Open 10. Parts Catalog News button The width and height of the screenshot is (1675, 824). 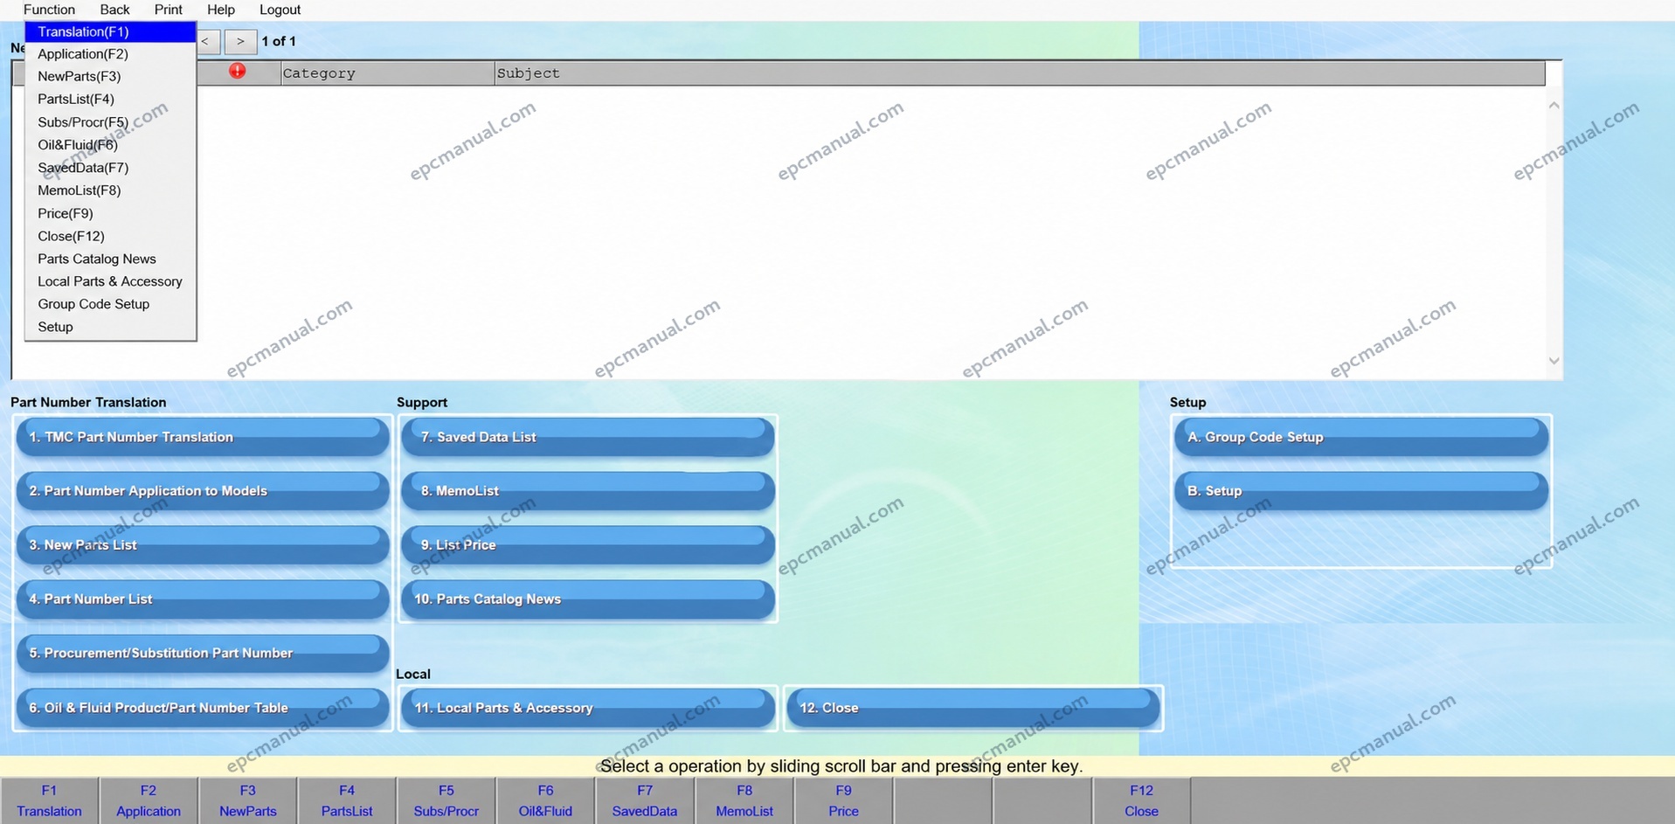click(588, 599)
